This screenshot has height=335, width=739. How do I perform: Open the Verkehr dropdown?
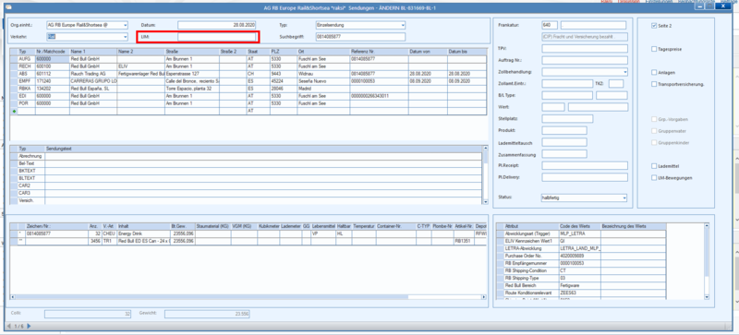pos(125,36)
